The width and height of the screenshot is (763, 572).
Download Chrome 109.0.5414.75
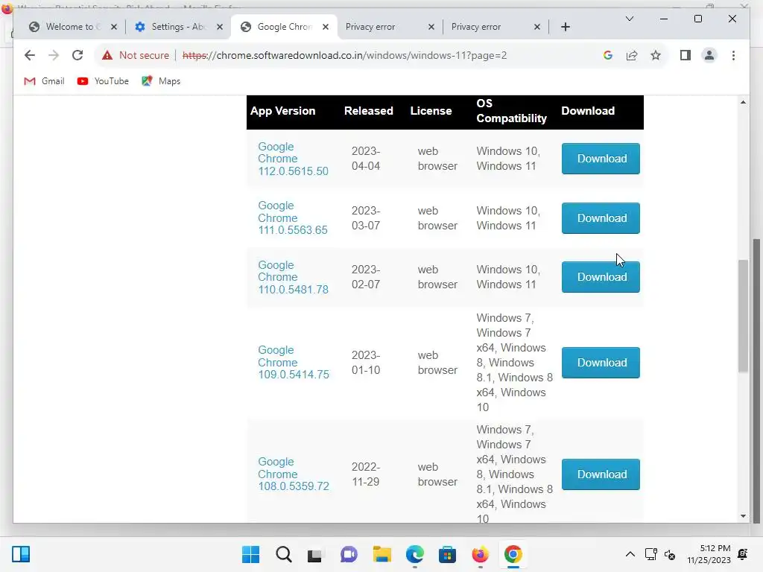[601, 363]
